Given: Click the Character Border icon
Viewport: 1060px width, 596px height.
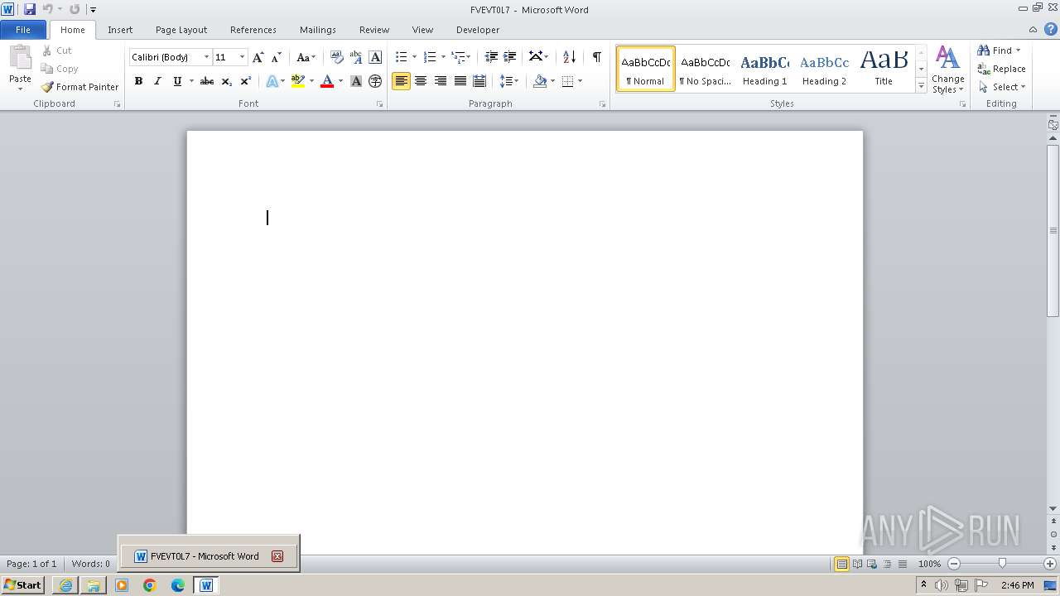Looking at the screenshot, I should 375,57.
